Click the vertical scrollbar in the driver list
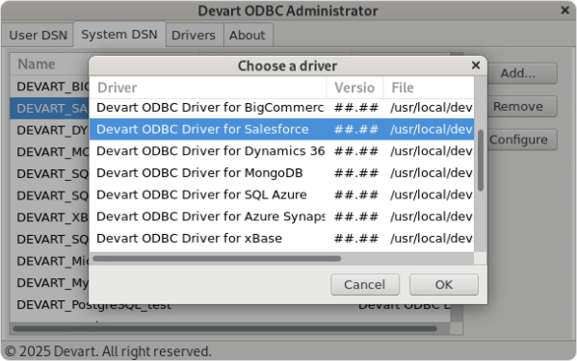The image size is (577, 361). click(x=481, y=161)
